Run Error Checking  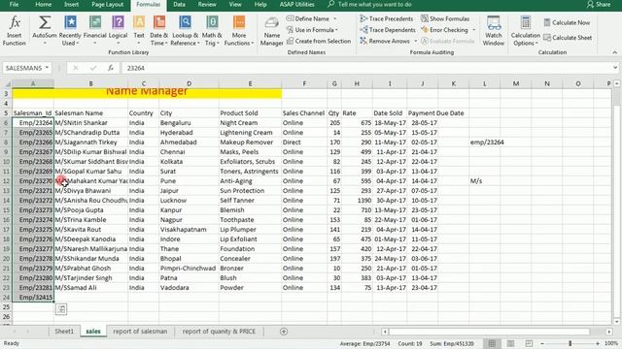click(444, 30)
